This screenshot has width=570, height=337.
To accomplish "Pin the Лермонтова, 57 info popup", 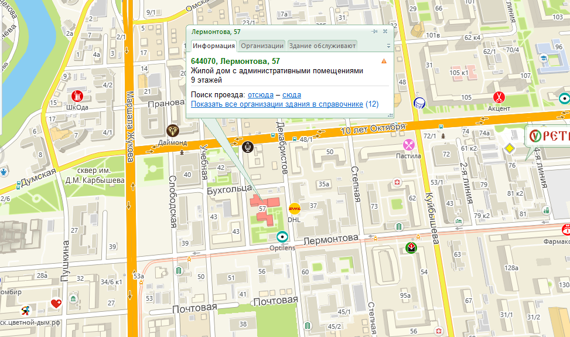I will 374,31.
